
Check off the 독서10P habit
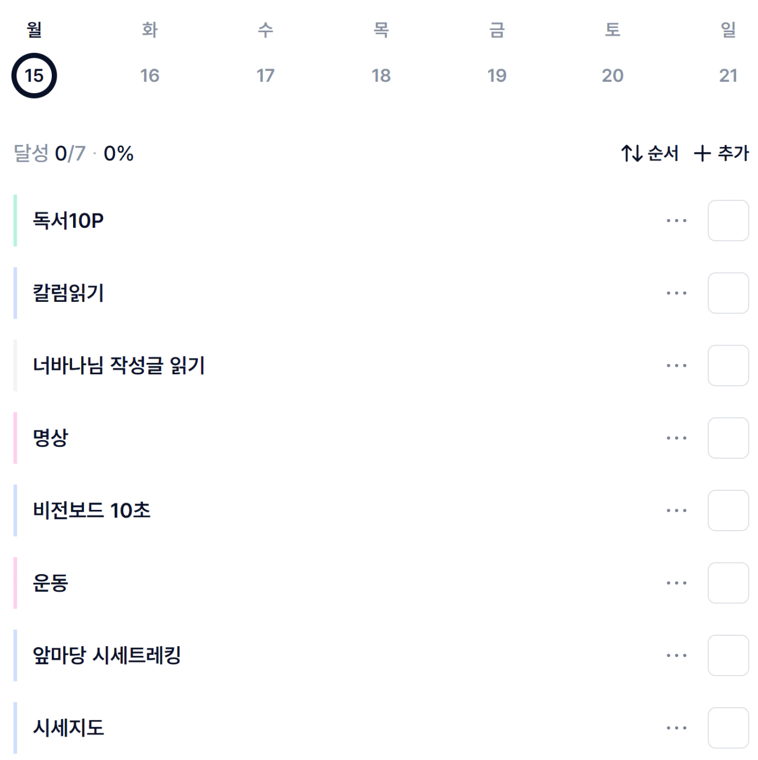[728, 221]
